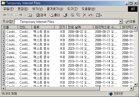Click the horizontal scrollbar right arrow
The width and height of the screenshot is (139, 97).
pyautogui.click(x=131, y=89)
